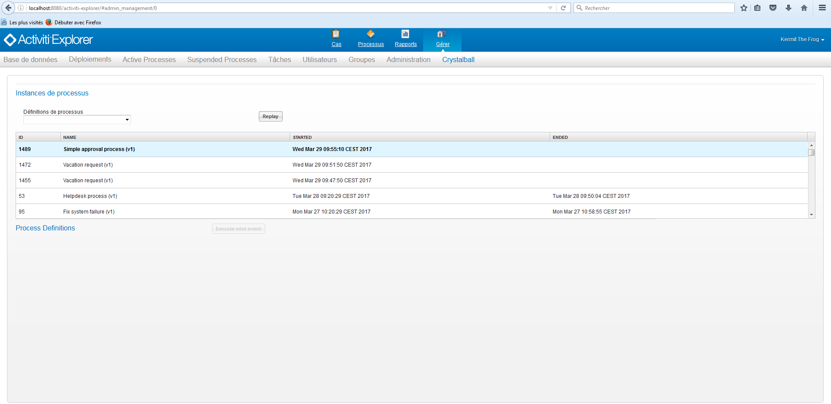Go to Firefox home page icon

coord(804,8)
